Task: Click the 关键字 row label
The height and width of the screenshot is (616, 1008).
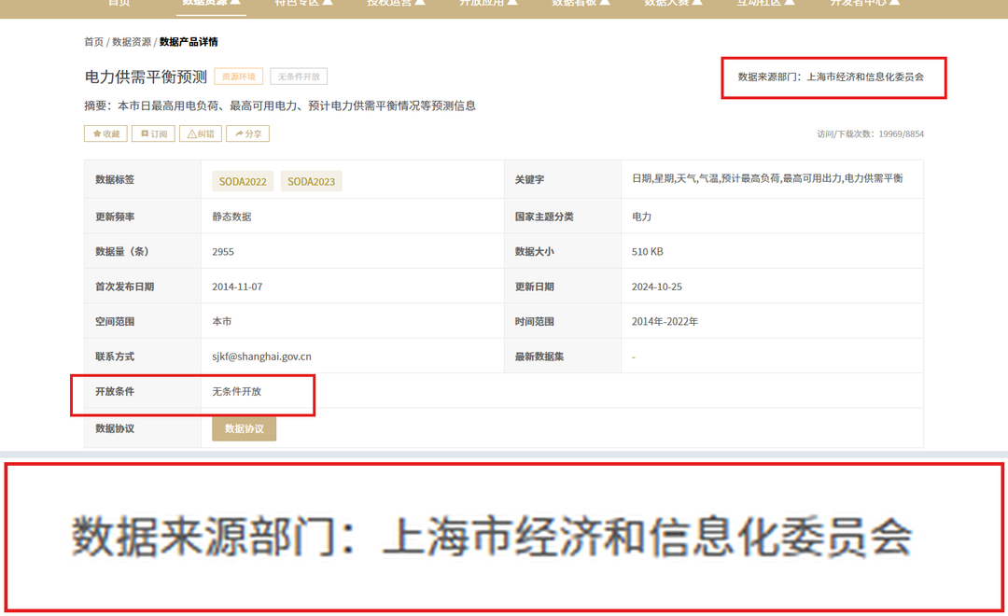Action: (x=530, y=180)
